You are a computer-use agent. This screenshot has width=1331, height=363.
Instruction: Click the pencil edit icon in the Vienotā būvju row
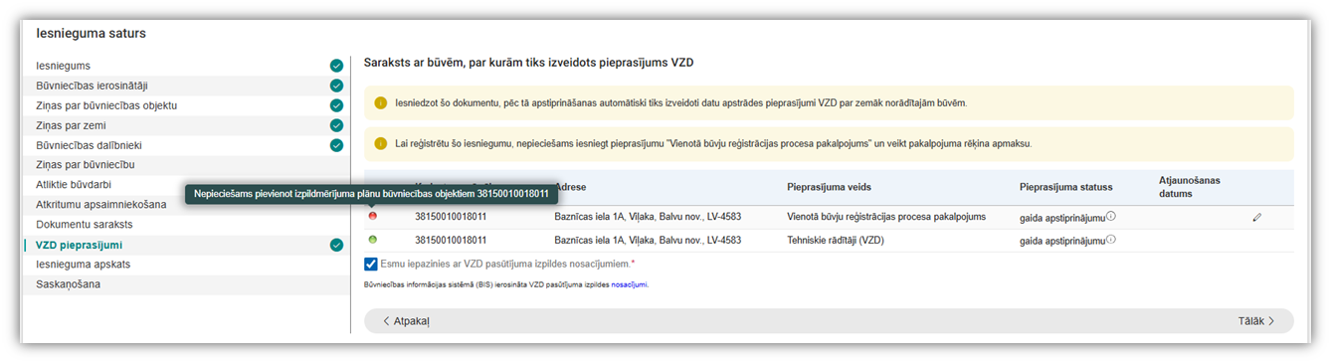click(x=1256, y=216)
